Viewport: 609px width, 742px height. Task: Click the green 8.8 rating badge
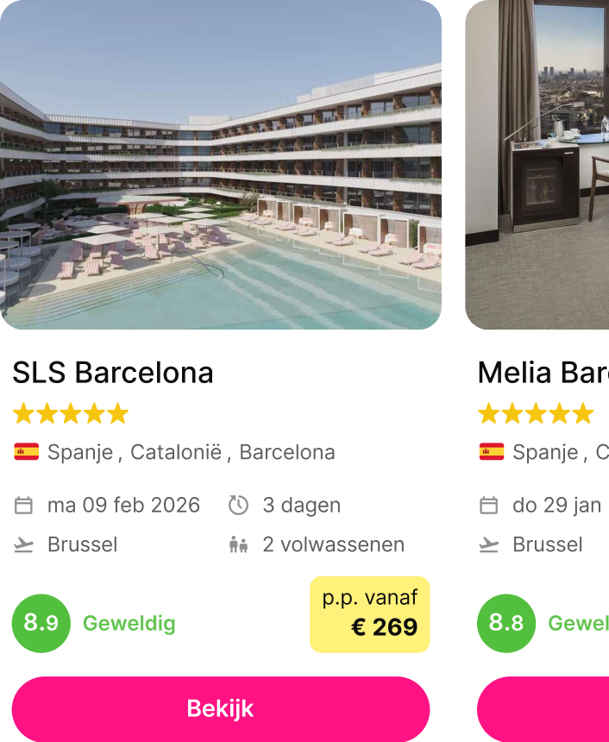click(x=506, y=623)
